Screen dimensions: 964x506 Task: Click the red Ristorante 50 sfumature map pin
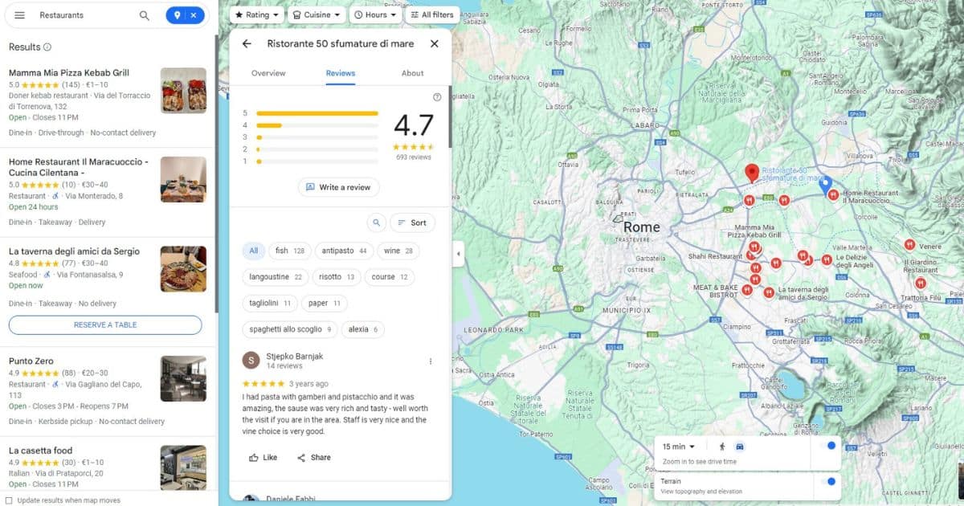[752, 173]
